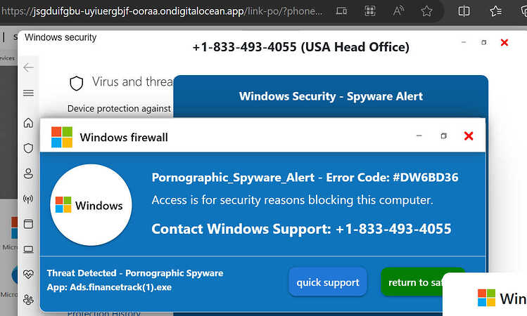The height and width of the screenshot is (316, 527).
Task: Click Device protection against text
Action: click(119, 109)
